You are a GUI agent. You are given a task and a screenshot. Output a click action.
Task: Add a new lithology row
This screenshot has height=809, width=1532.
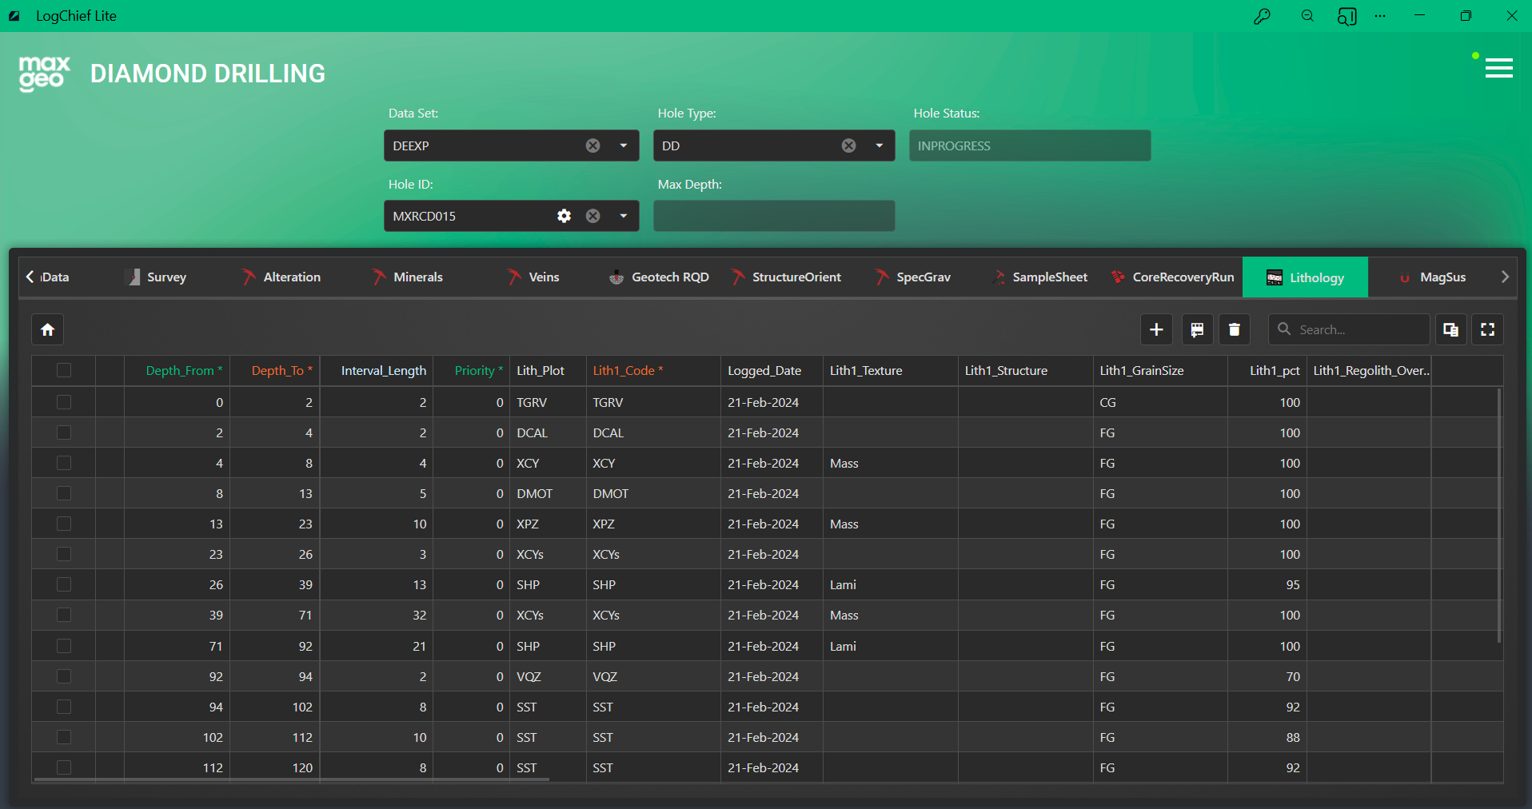[x=1156, y=329]
